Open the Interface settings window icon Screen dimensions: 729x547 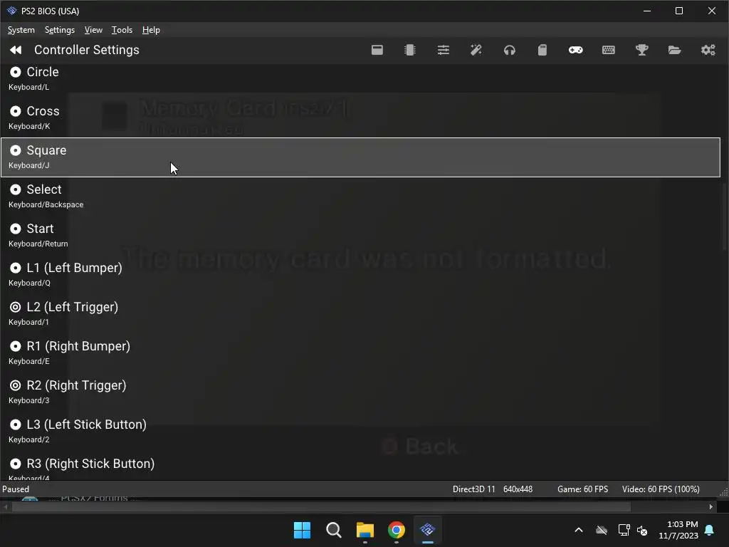point(377,50)
